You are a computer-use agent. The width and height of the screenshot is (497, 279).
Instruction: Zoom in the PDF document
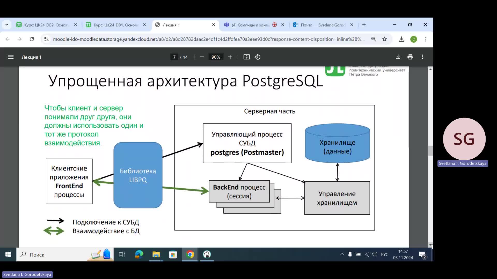coord(230,57)
